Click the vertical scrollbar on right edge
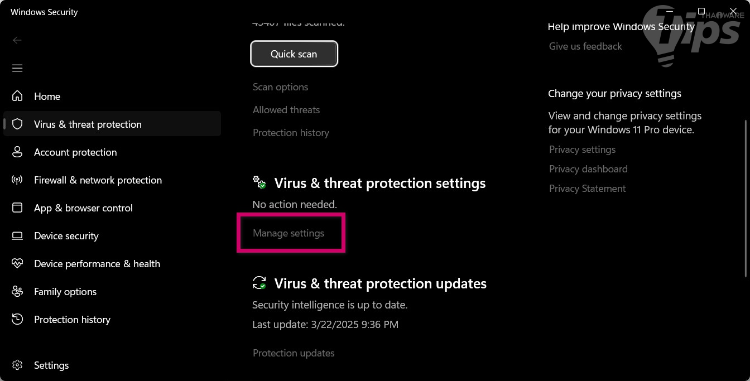Viewport: 750px width, 381px height. [x=746, y=198]
